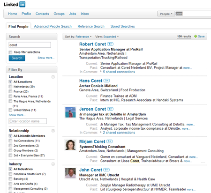Viewport: 211px width, 193px height.
Task: Open the Profile menu item
Action: 26,14
